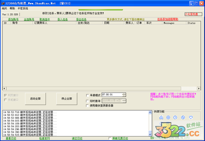This screenshot has height=141, width=205.
Task: Click the spinner arrows on the date field
Action: pos(124,101)
